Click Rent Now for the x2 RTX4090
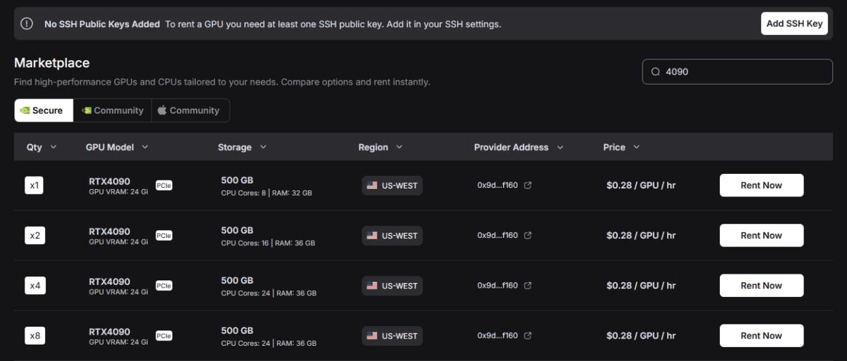 [x=762, y=235]
